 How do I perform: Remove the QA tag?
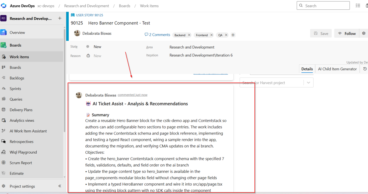226,35
